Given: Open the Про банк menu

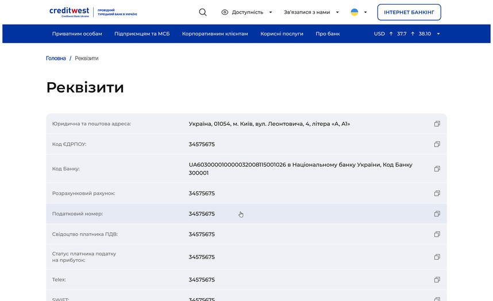Looking at the screenshot, I should click(328, 34).
